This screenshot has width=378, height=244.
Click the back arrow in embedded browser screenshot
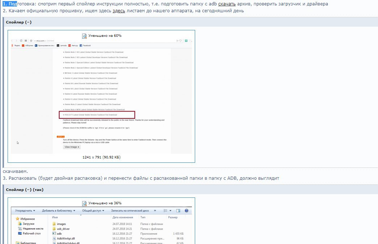(x=12, y=41)
